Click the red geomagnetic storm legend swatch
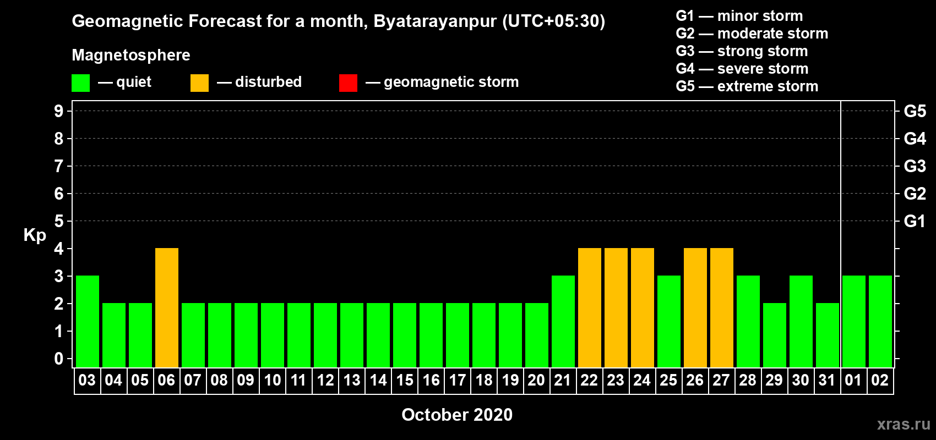The image size is (936, 440). pyautogui.click(x=348, y=83)
